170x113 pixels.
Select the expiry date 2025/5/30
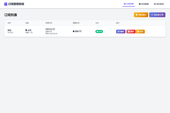point(50,29)
